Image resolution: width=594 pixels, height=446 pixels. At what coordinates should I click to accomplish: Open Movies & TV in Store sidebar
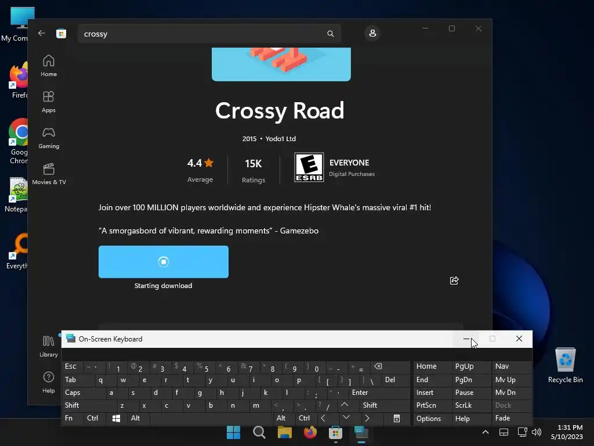(x=49, y=174)
